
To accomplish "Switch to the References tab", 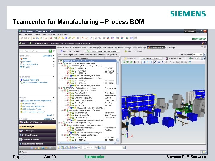I will click(130, 58).
